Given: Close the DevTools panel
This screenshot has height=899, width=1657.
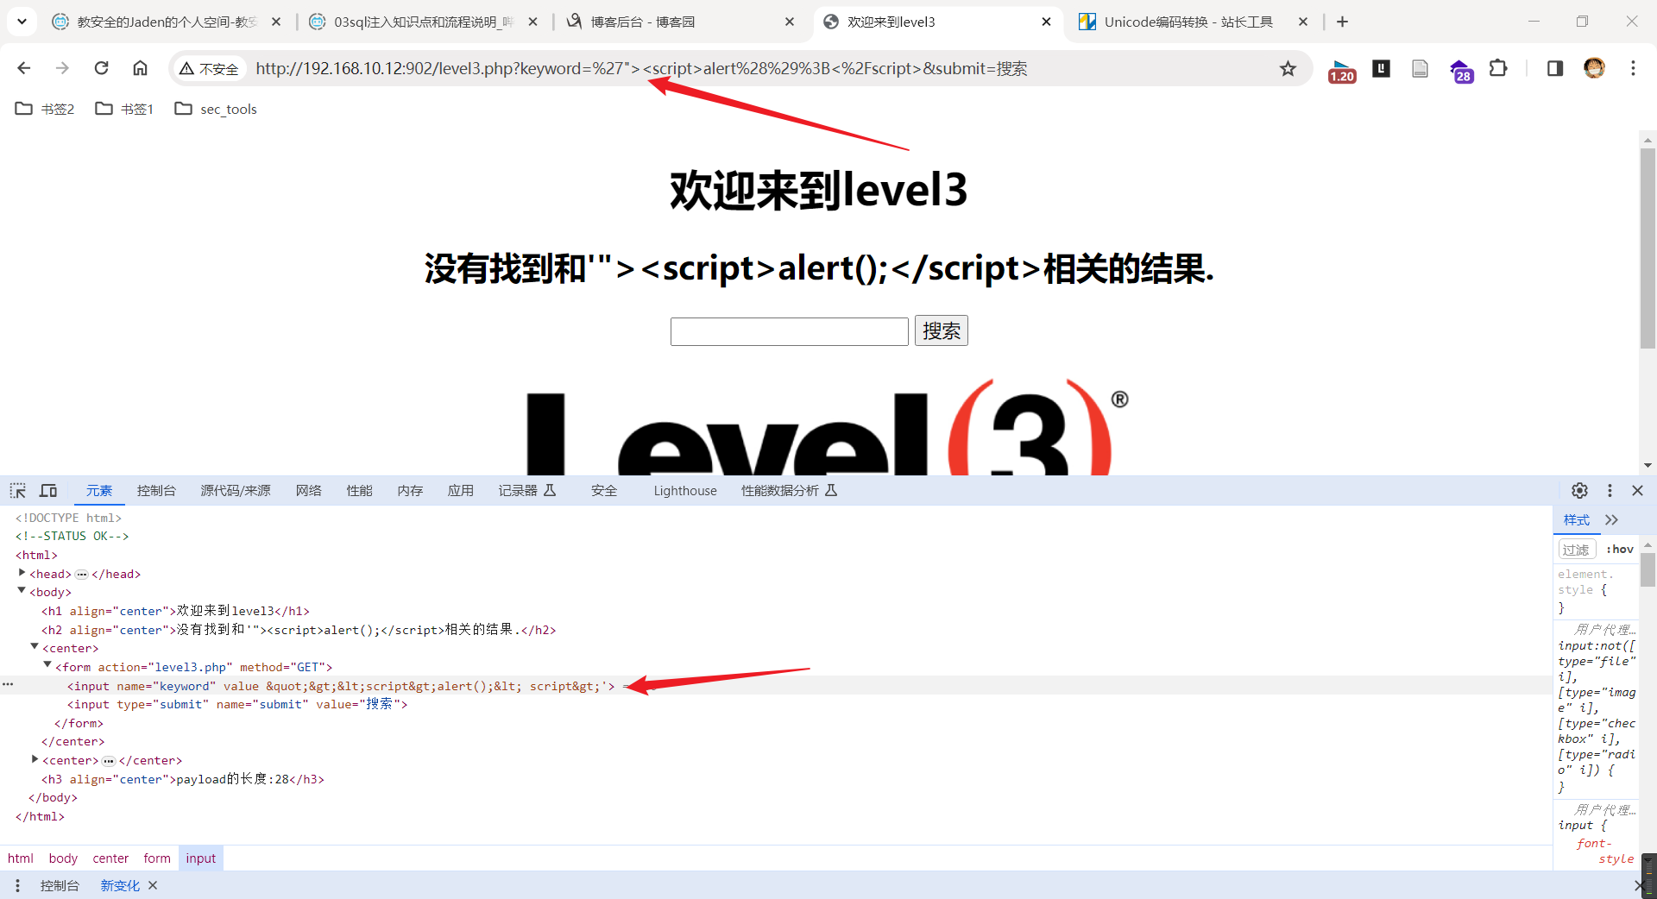Looking at the screenshot, I should click(1637, 490).
